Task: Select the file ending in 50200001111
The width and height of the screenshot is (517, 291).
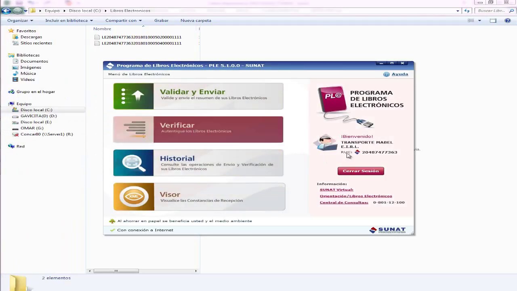Action: [141, 37]
